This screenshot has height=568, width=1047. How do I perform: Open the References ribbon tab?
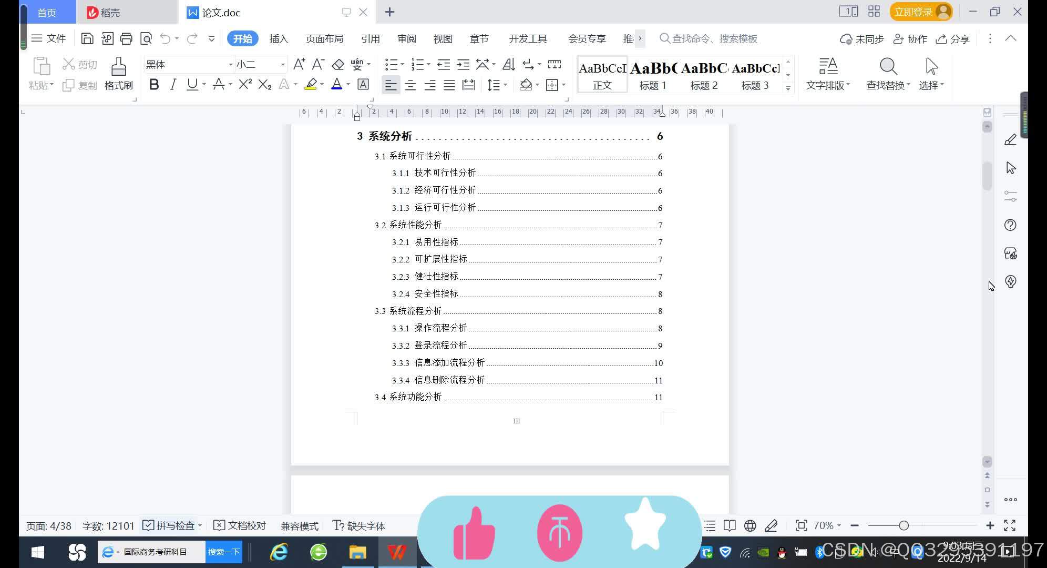click(370, 38)
